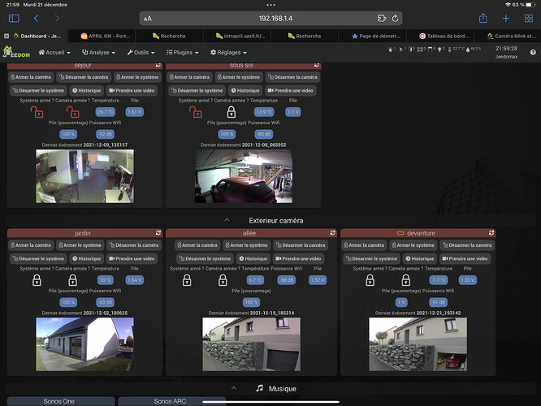This screenshot has height=406, width=541.
Task: Open the Analyse dropdown menu
Action: (98, 53)
